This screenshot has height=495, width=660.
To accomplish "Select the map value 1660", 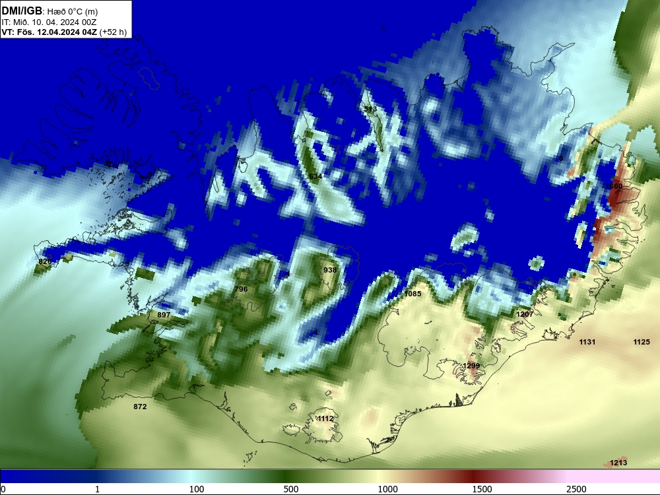I will [x=614, y=186].
